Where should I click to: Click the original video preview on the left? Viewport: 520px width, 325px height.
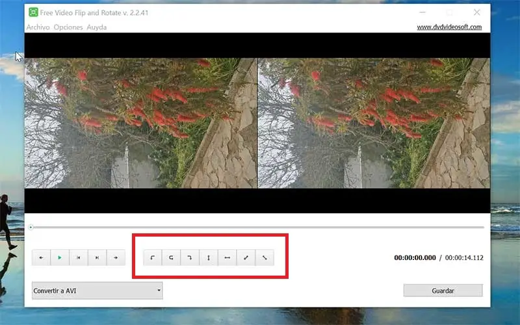point(140,123)
